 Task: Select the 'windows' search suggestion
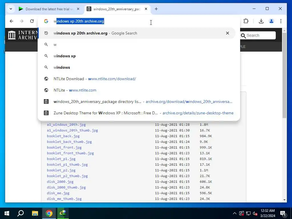137,67
